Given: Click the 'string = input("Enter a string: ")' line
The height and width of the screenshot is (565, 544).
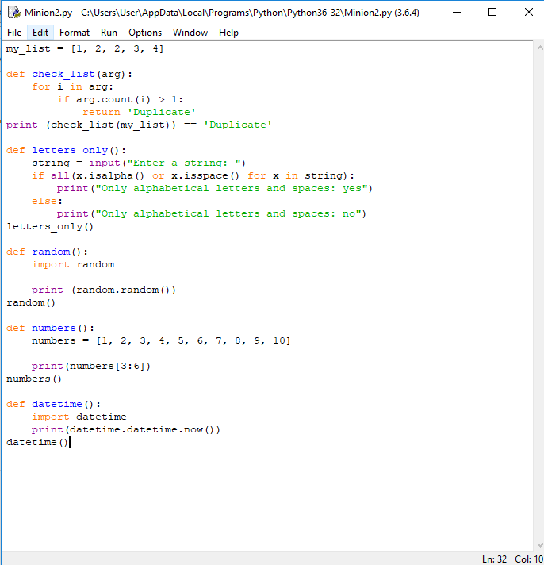Looking at the screenshot, I should (x=139, y=163).
